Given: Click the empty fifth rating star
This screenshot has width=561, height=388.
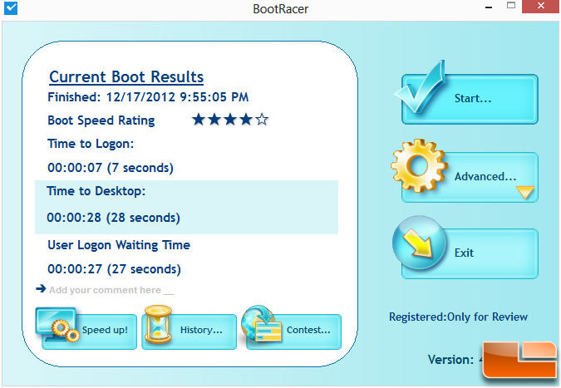Looking at the screenshot, I should (262, 120).
